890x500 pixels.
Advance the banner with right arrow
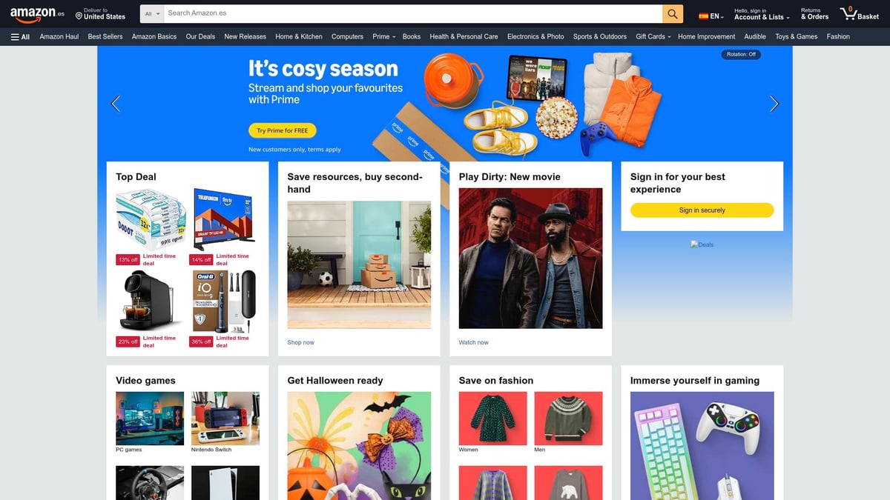[774, 104]
